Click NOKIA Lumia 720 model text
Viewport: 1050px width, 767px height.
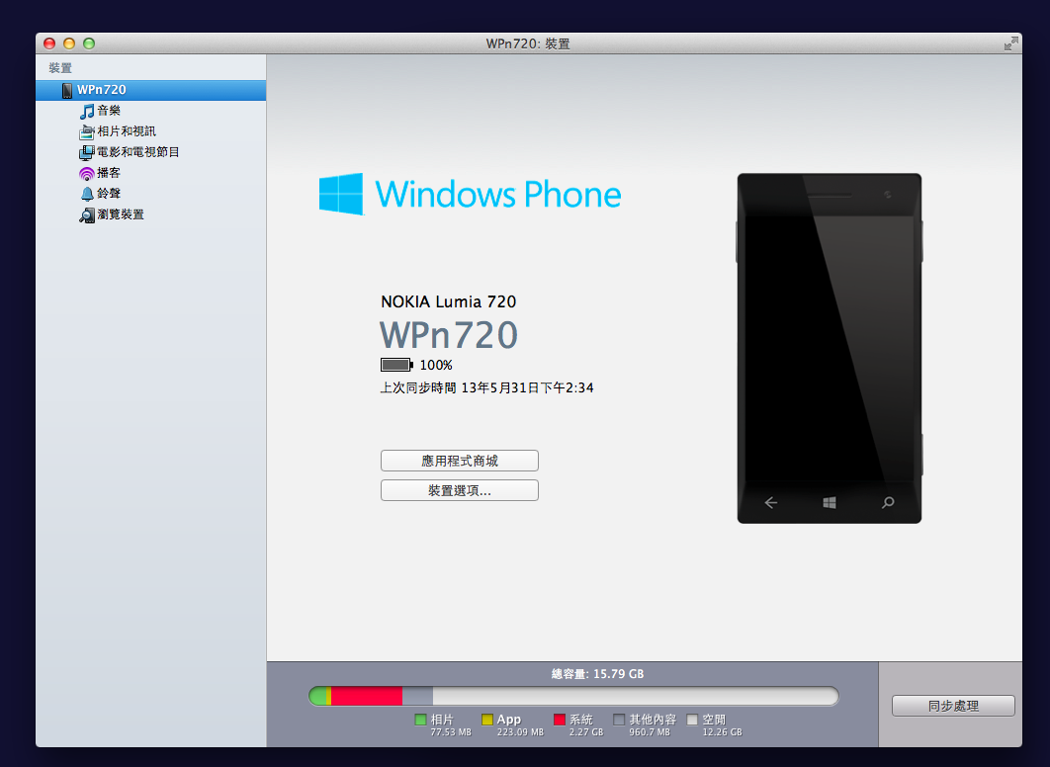point(449,301)
